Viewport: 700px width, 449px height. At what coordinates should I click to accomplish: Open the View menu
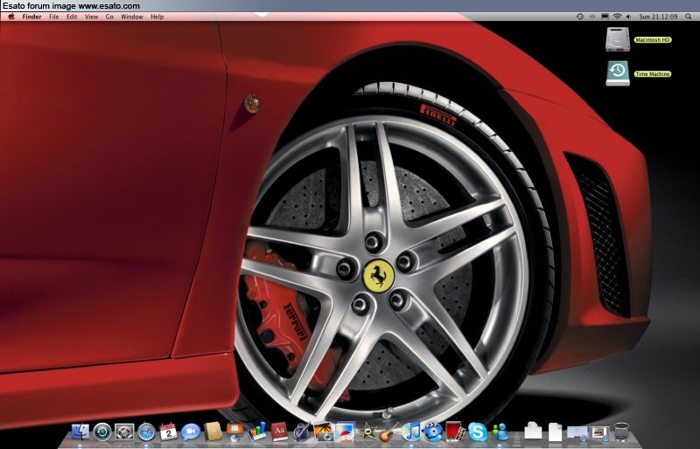[x=92, y=17]
